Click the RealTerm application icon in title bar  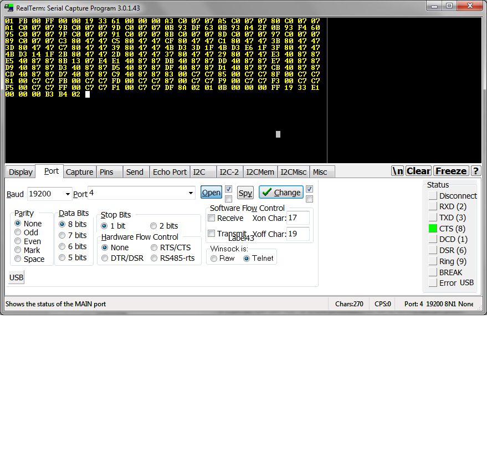(x=9, y=7)
